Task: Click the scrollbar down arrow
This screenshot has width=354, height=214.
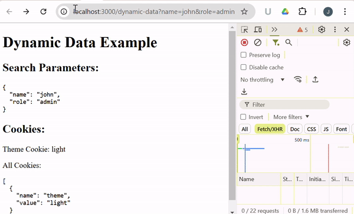Action: (232, 212)
